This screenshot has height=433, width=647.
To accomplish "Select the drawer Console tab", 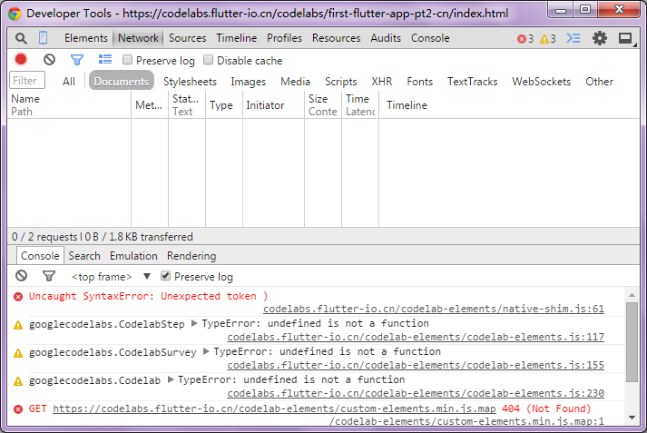I will pyautogui.click(x=40, y=255).
